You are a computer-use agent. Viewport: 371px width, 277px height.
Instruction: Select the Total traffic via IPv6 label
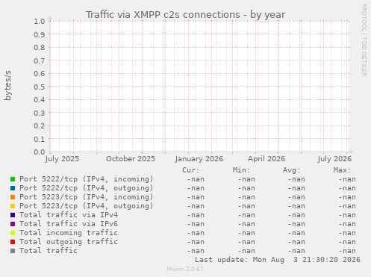coord(69,224)
